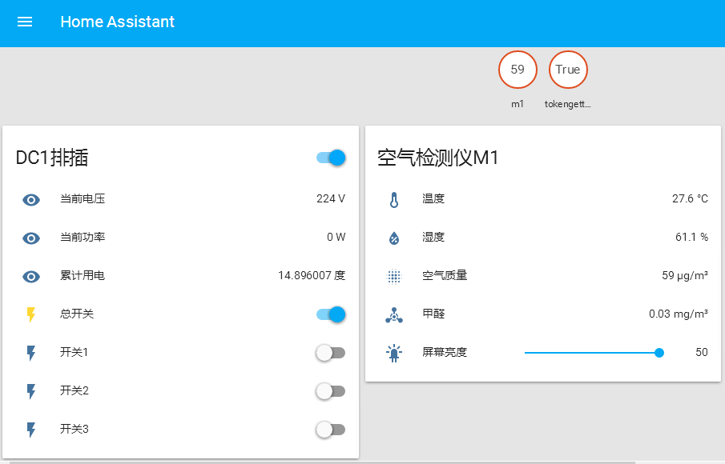This screenshot has width=725, height=464.
Task: Click the 27.6 °C temperature value
Action: pyautogui.click(x=690, y=199)
